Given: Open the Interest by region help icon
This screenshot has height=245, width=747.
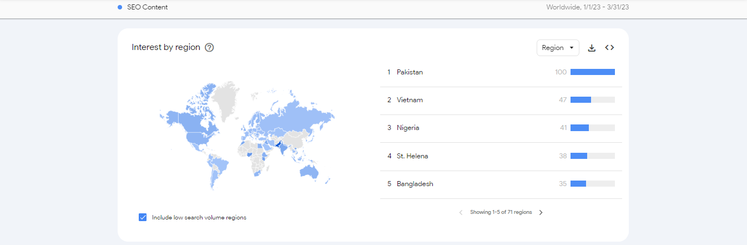Looking at the screenshot, I should [x=209, y=48].
